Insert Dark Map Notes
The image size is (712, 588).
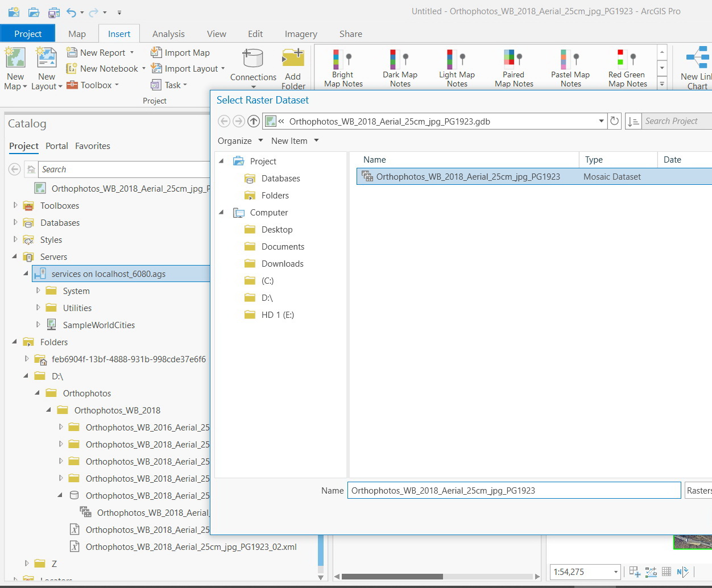tap(400, 68)
